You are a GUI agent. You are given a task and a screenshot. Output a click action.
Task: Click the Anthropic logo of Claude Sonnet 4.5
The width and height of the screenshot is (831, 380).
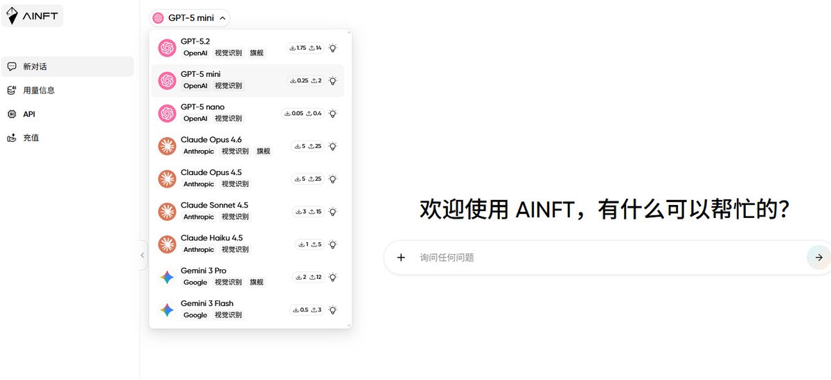[167, 211]
